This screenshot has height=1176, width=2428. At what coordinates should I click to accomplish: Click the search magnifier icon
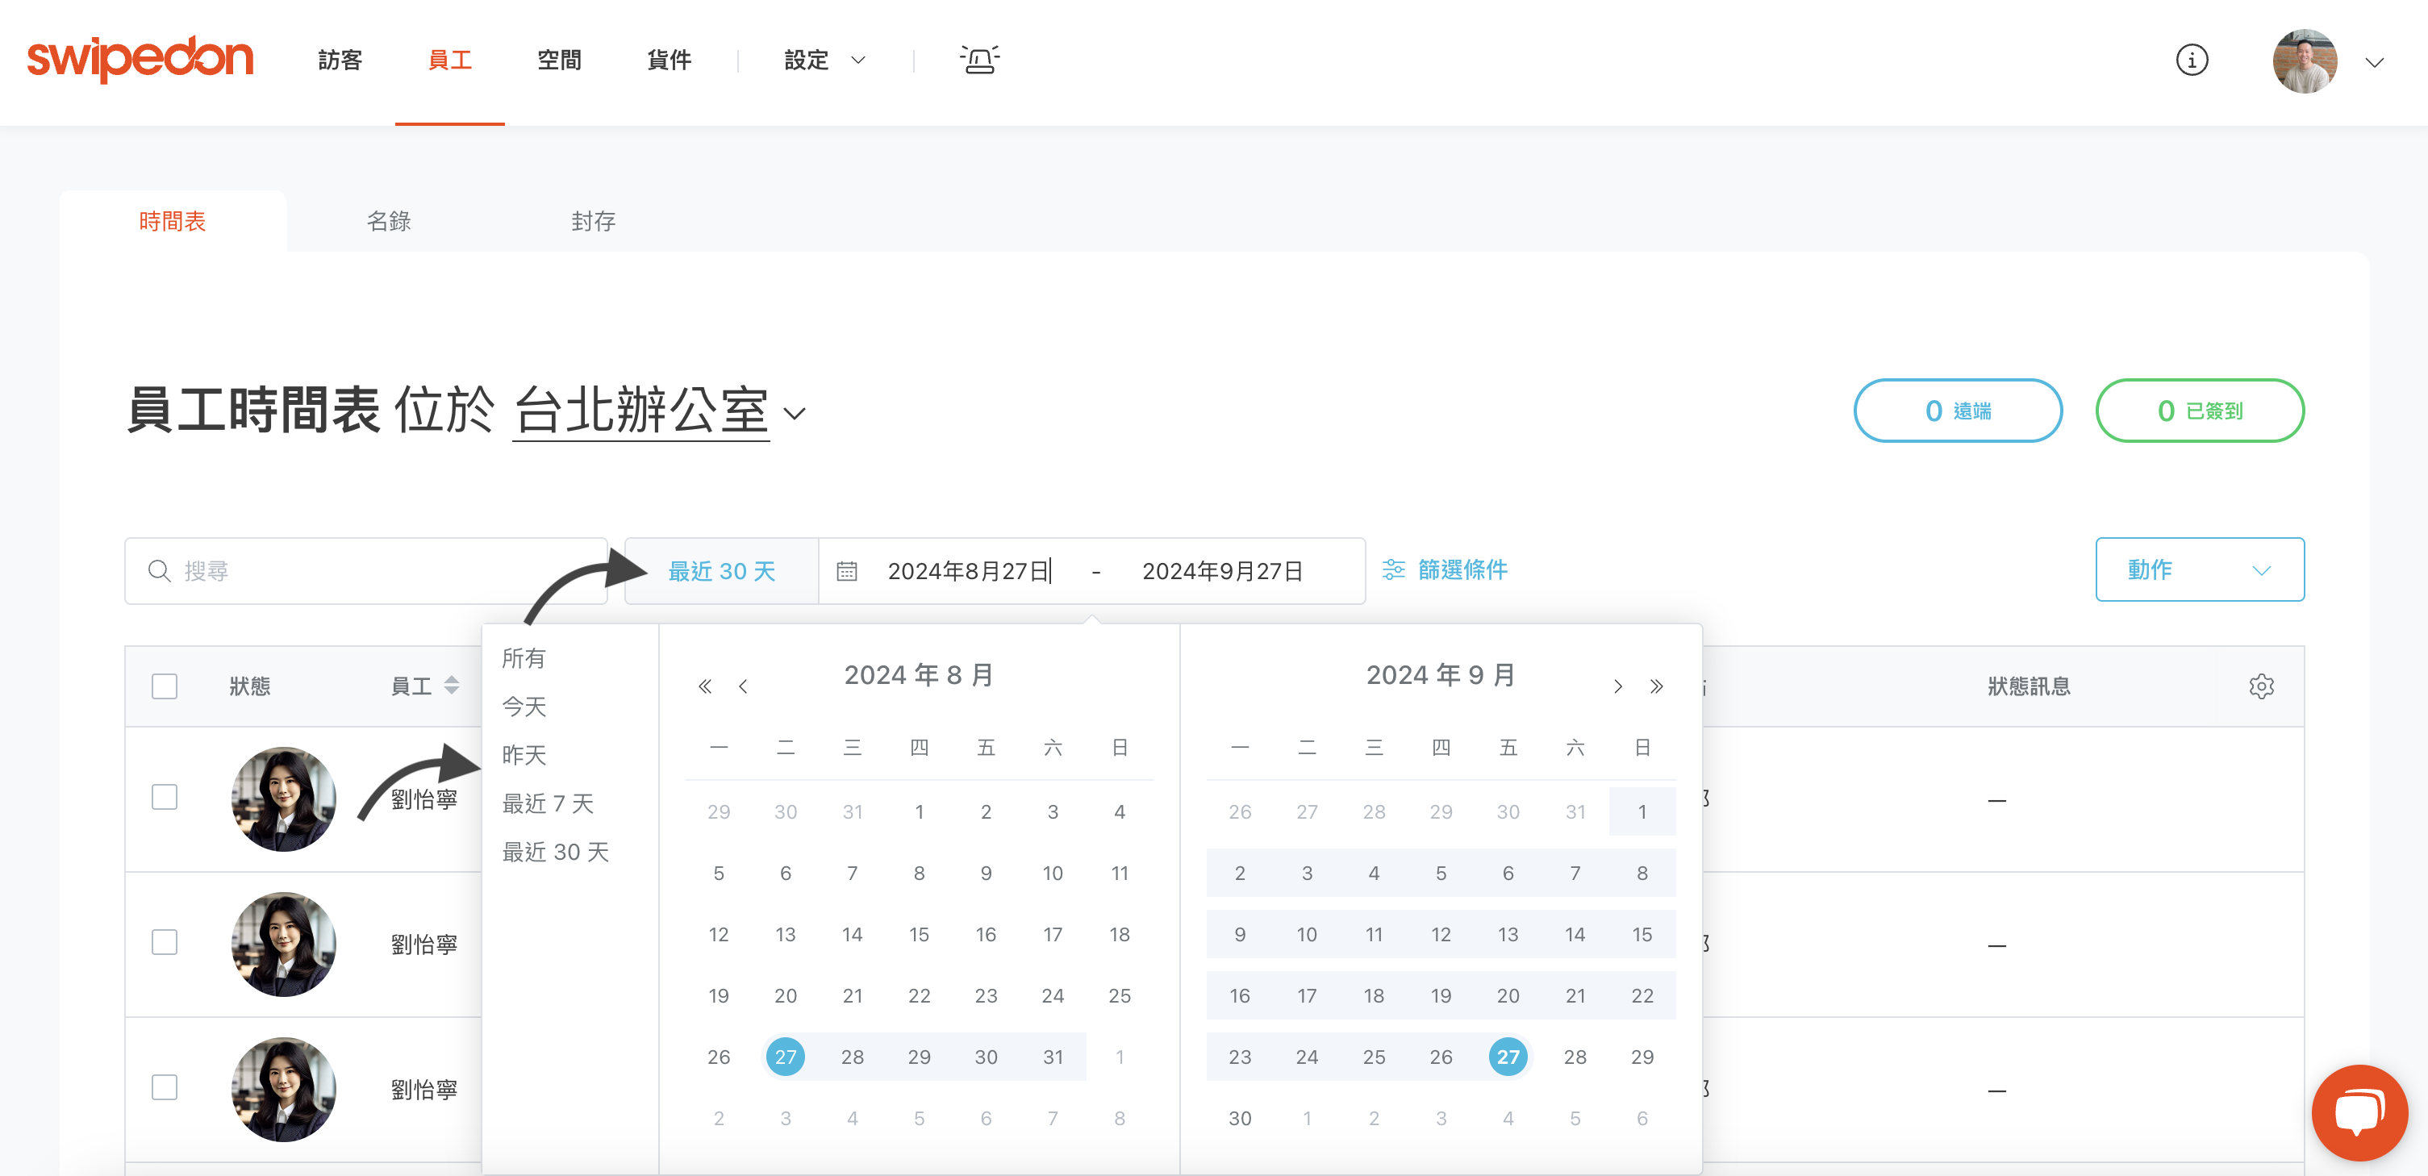click(159, 571)
